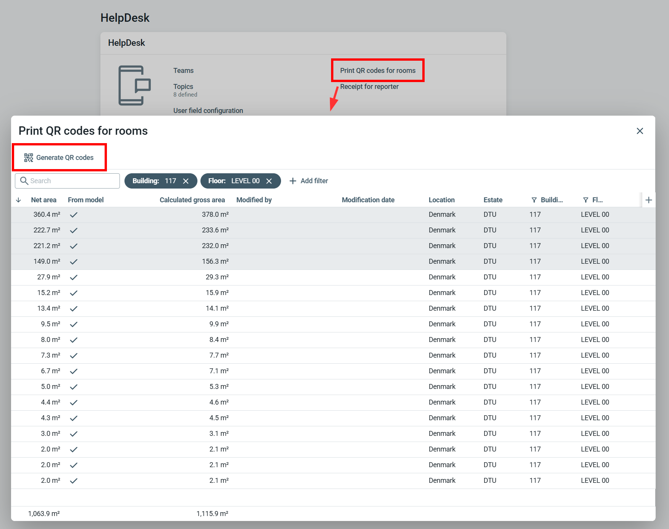Toggle From model check for 27.9 m² row
The width and height of the screenshot is (669, 529).
point(74,277)
